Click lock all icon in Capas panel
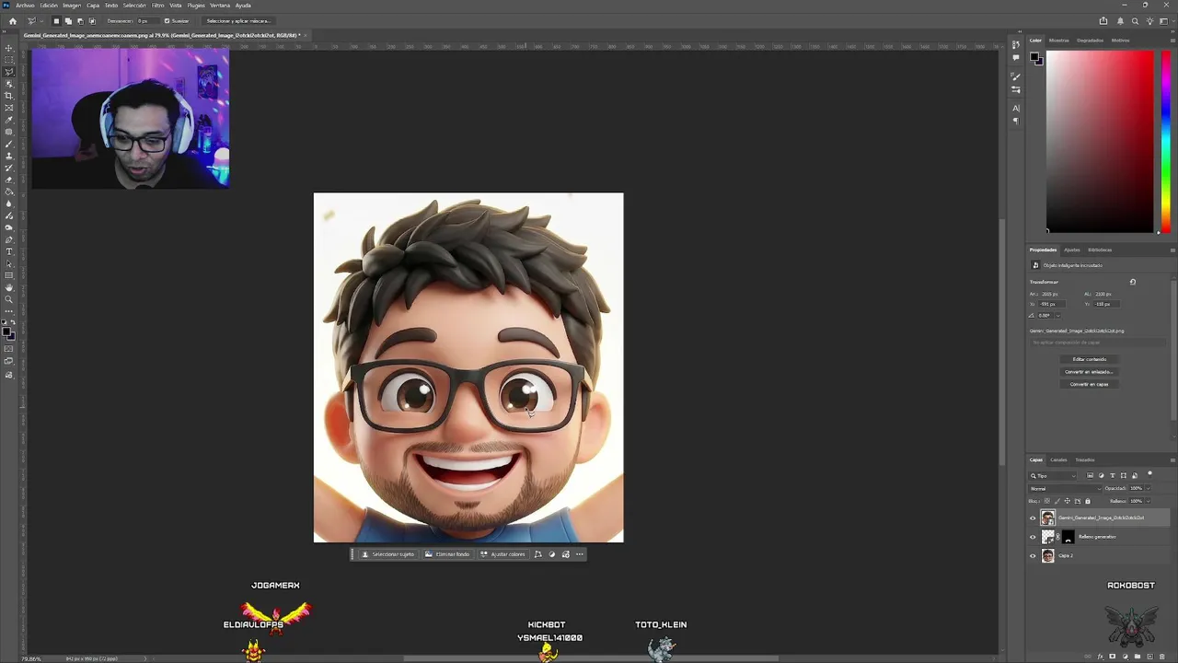 point(1088,501)
